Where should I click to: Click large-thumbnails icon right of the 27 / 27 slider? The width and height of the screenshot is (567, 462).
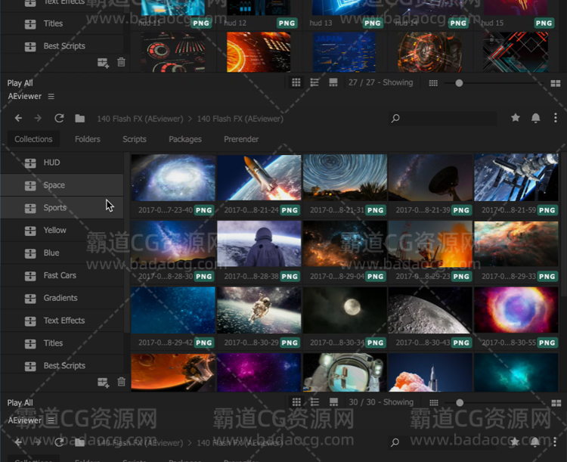556,83
